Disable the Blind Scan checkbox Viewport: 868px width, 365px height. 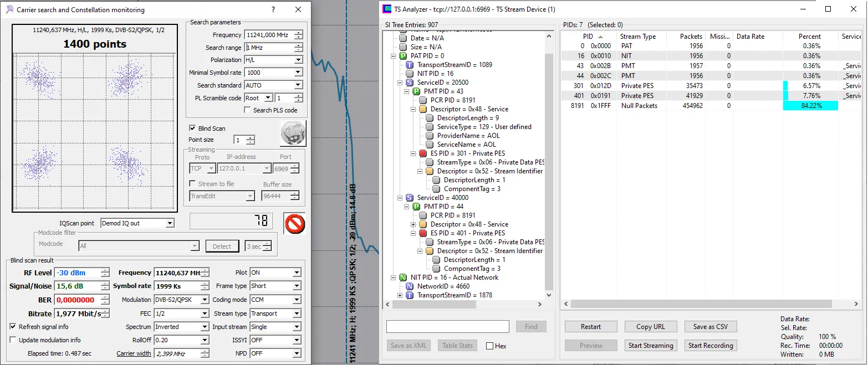[193, 128]
